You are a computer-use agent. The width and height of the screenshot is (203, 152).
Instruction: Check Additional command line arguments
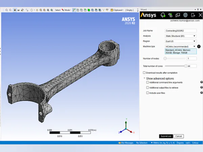pyautogui.click(x=147, y=82)
